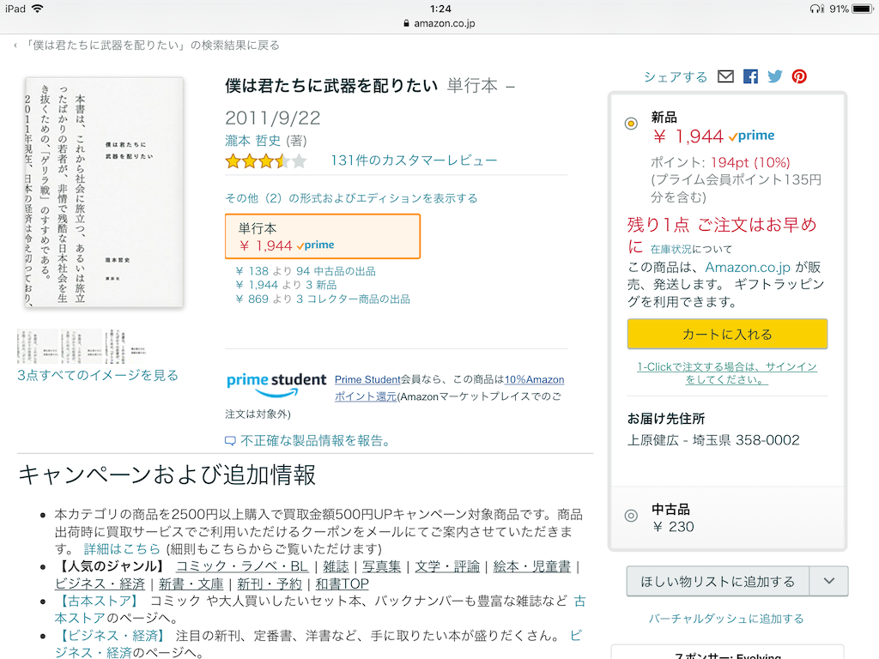Screen dimensions: 879x659
Task: Click the 1-Click sign-in order link
Action: point(727,373)
